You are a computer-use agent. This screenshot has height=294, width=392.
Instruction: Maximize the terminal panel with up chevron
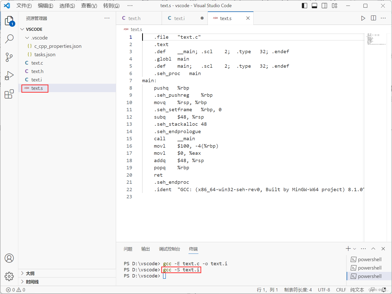373,249
